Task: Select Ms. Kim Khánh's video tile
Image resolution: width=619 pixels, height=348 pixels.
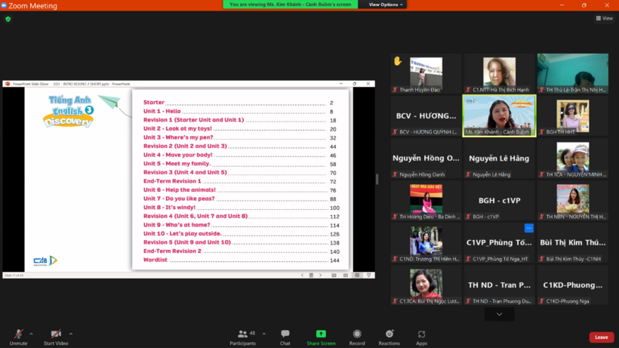Action: pyautogui.click(x=499, y=115)
